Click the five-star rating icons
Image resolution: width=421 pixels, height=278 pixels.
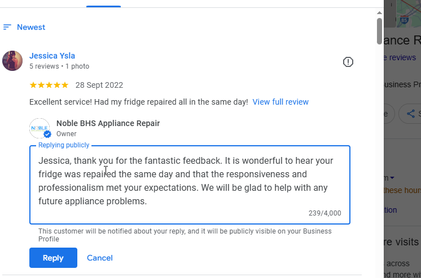tap(49, 86)
